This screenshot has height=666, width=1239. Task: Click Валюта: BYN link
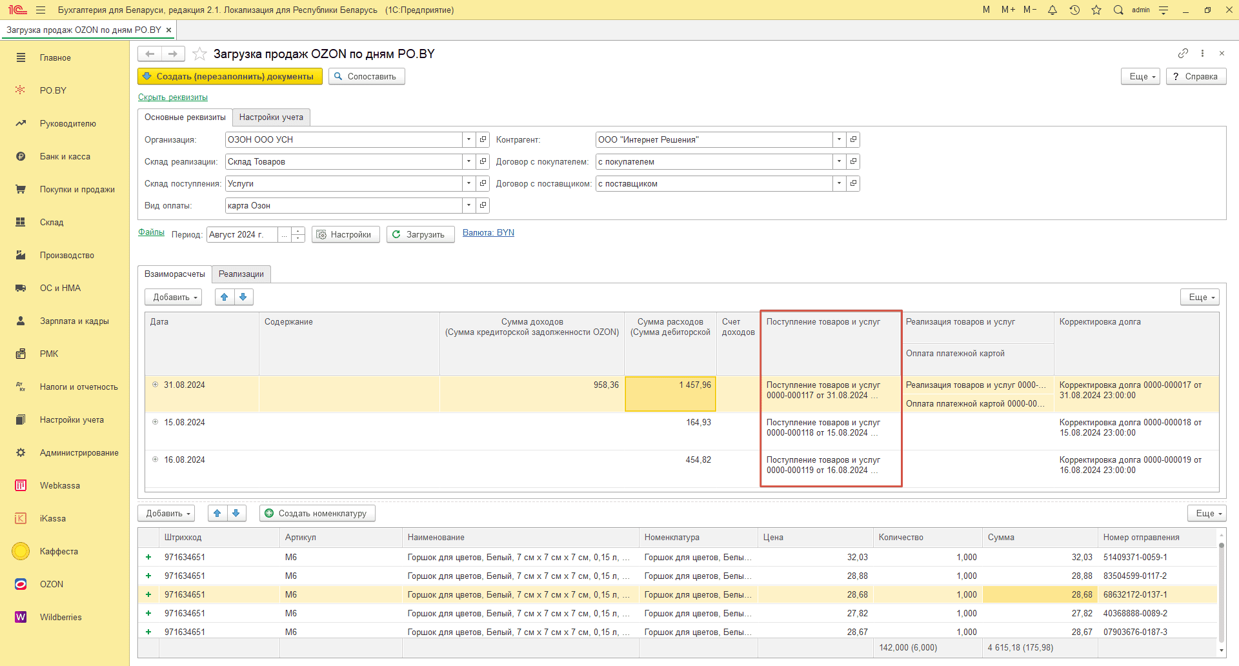pyautogui.click(x=489, y=233)
